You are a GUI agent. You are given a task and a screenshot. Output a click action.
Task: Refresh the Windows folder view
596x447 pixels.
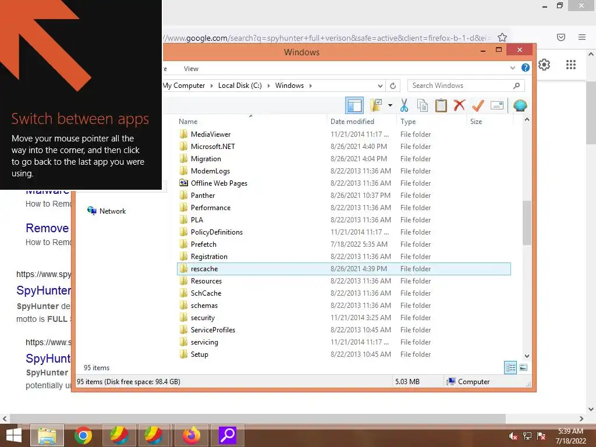click(x=393, y=86)
